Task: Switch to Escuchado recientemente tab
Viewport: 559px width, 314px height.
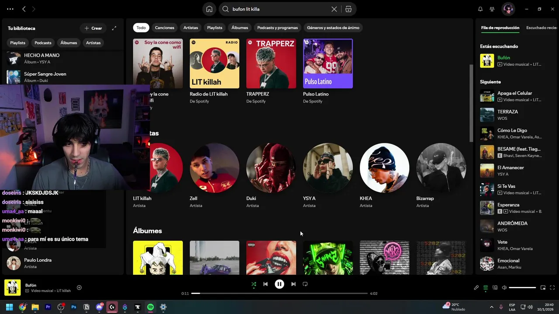Action: [x=542, y=27]
